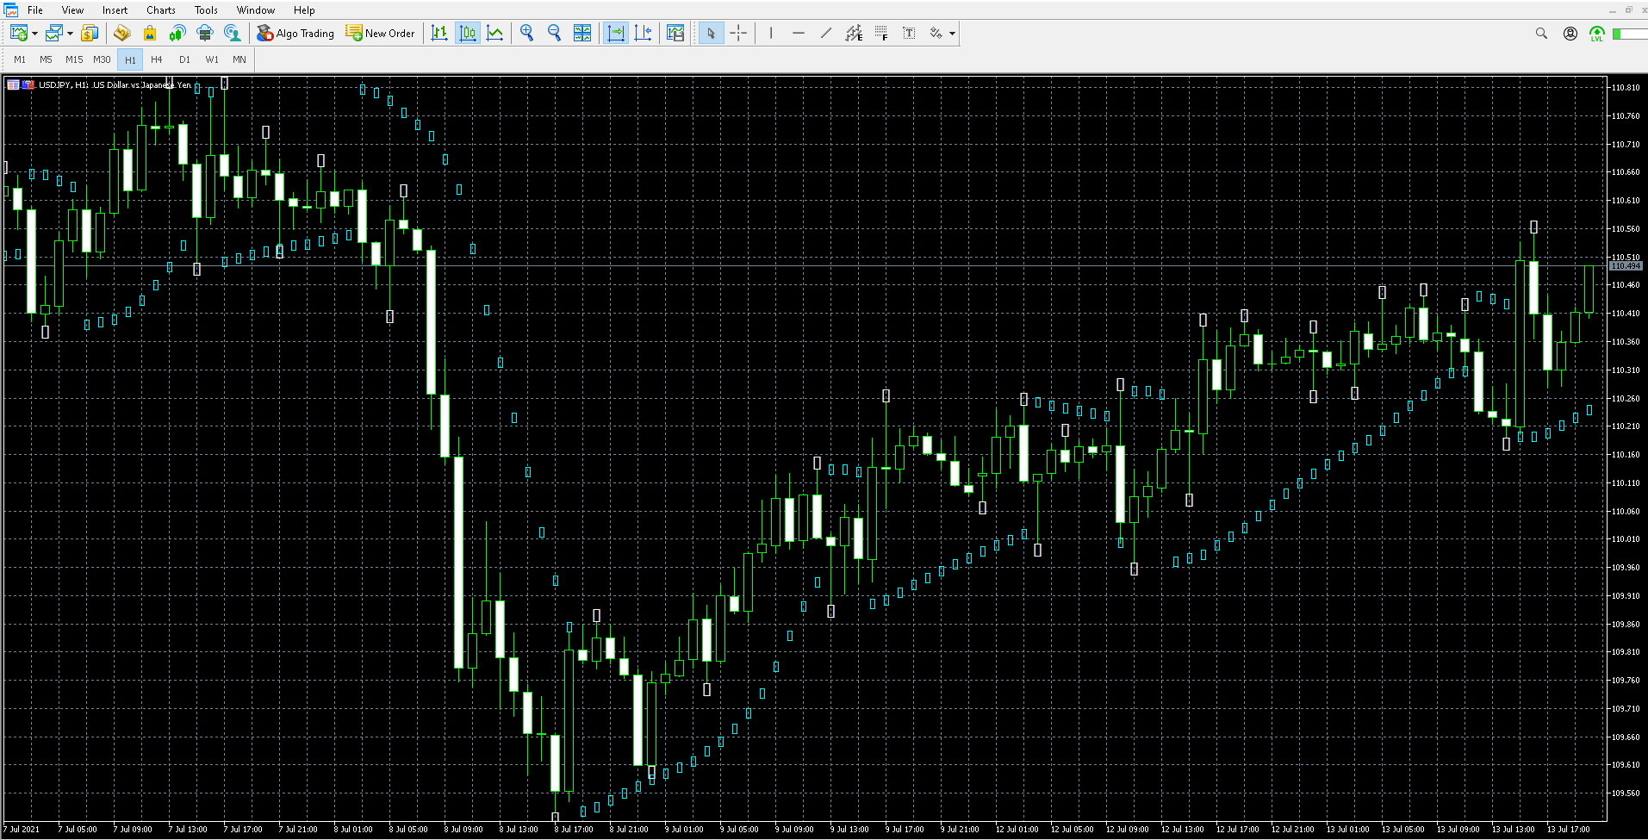Expand the profiles dropdown arrow
Viewport: 1648px width, 840px height.
point(70,34)
